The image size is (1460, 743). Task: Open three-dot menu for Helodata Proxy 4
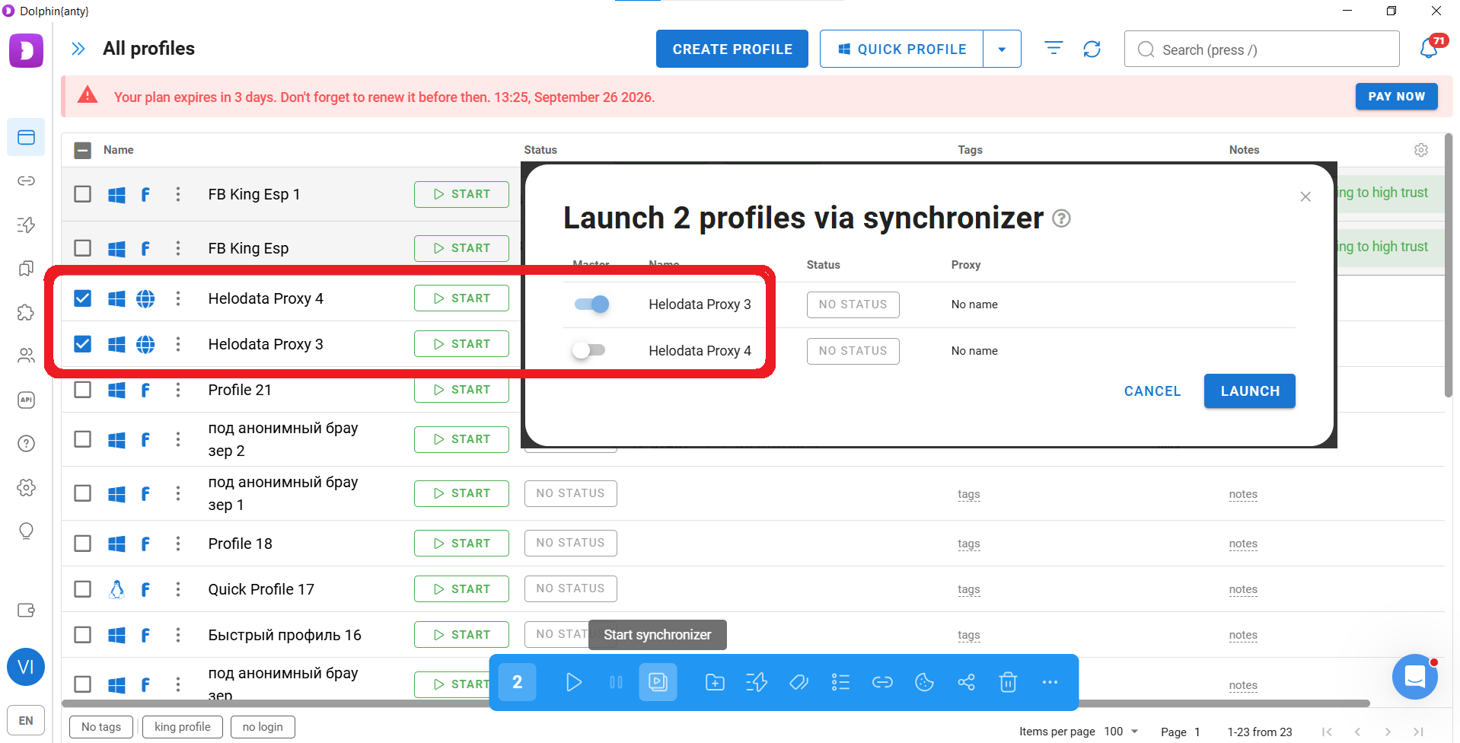point(178,298)
